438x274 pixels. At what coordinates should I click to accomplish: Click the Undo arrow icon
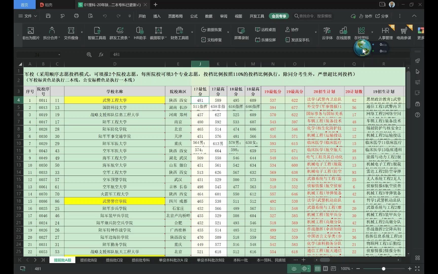click(105, 16)
